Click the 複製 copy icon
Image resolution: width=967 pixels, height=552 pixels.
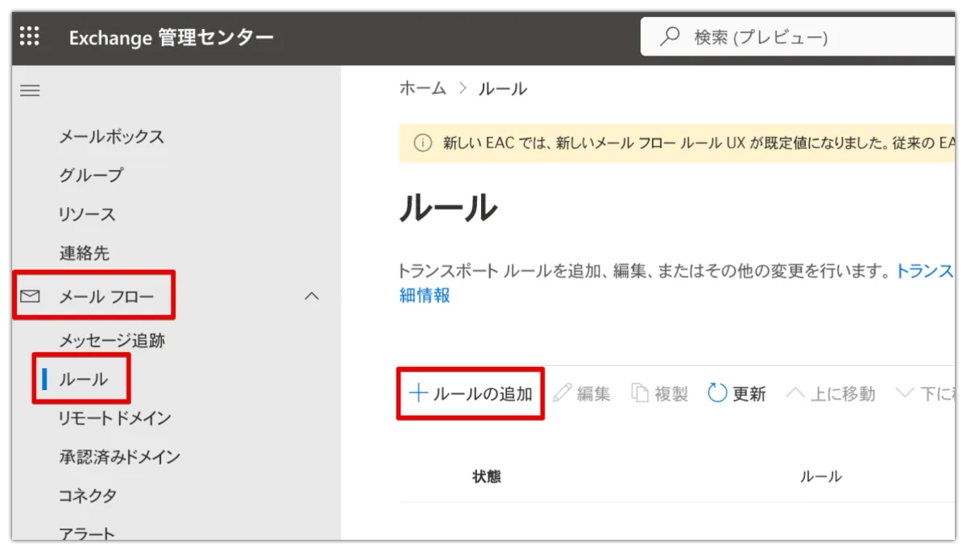(640, 393)
